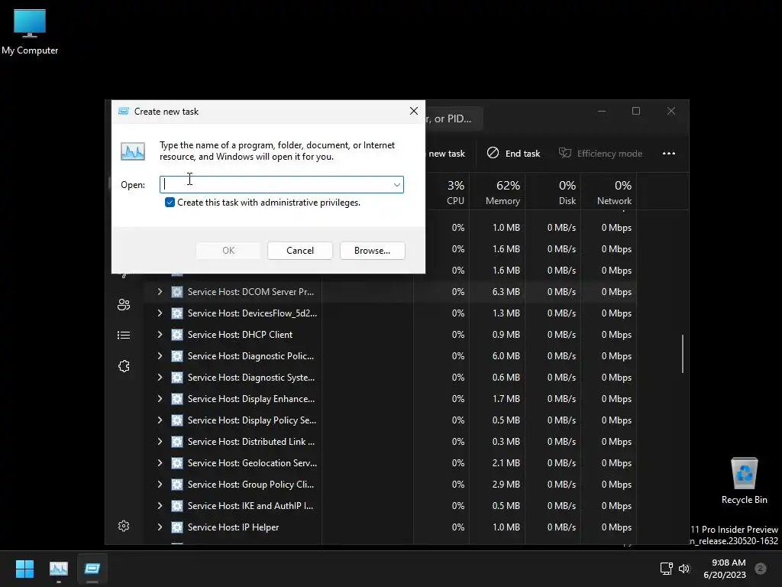
Task: Click icon of Service Host: DHCP Client
Action: point(177,335)
